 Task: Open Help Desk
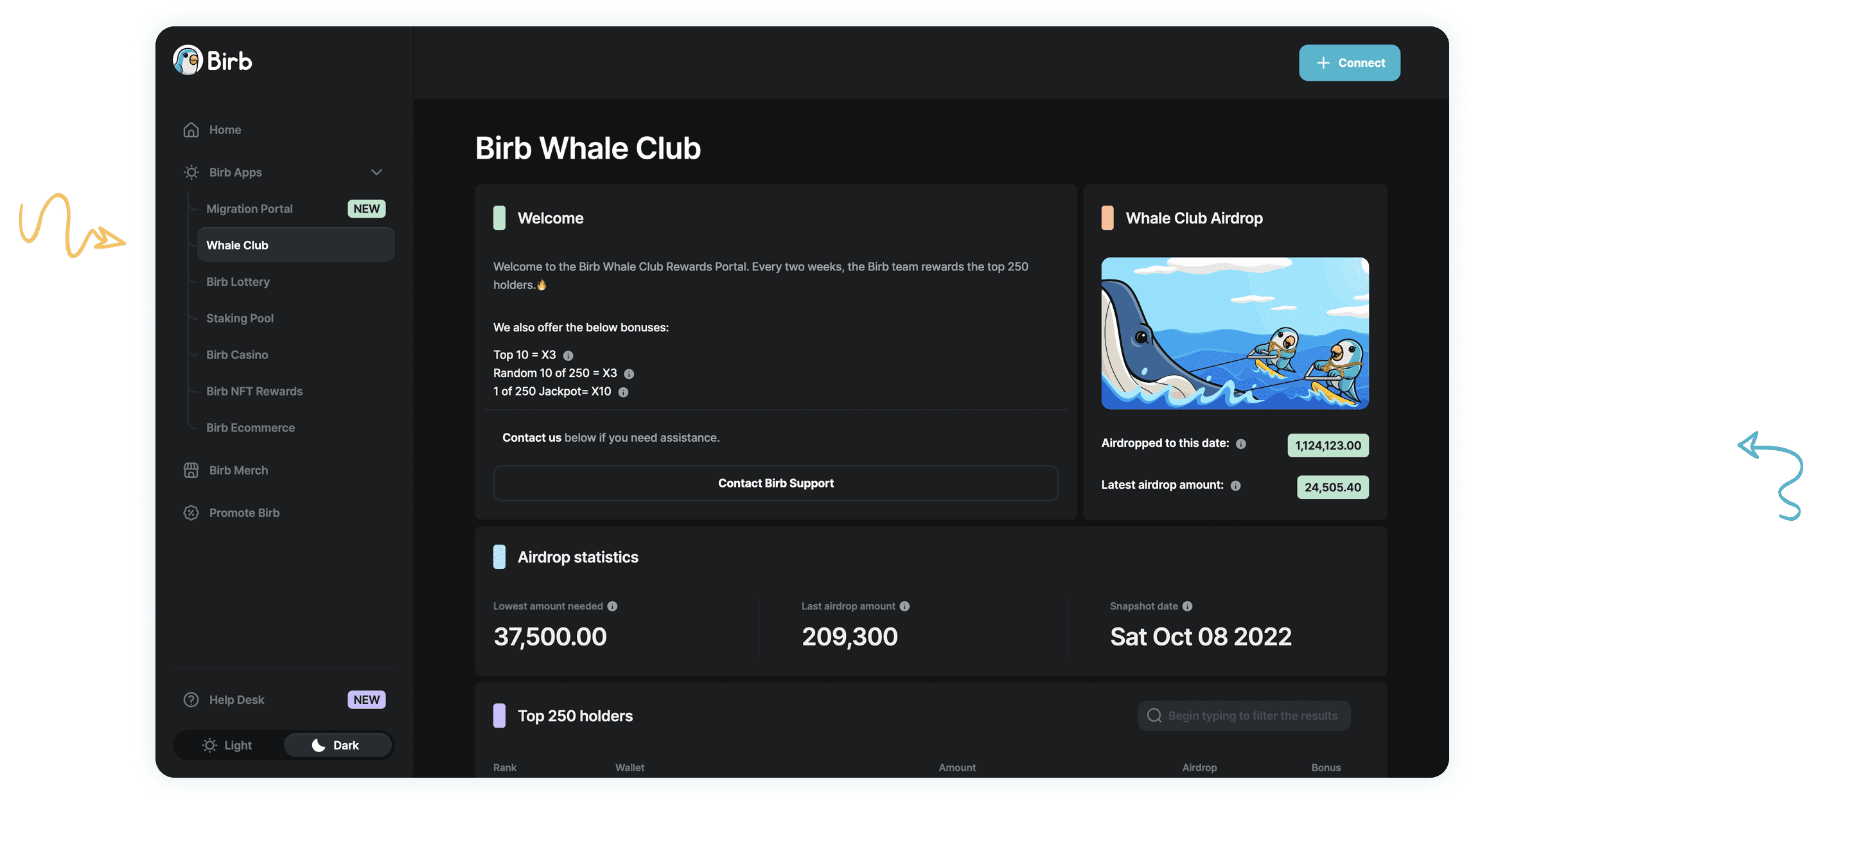tap(284, 700)
